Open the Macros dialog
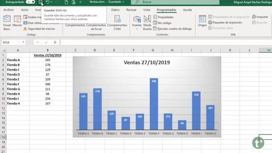The height and width of the screenshot is (153, 272). (17, 21)
